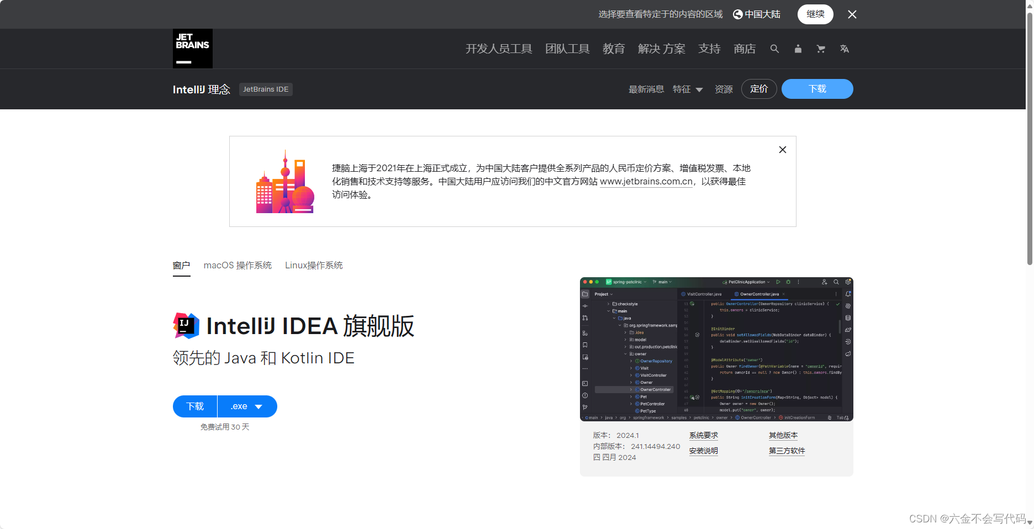Expand the .exe installer type dropdown
The width and height of the screenshot is (1034, 529).
[247, 406]
